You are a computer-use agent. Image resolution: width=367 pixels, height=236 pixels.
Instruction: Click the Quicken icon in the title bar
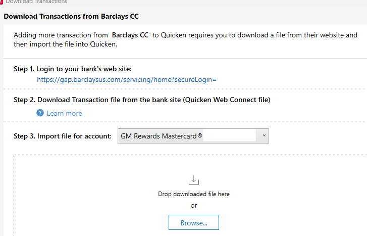coord(1,2)
